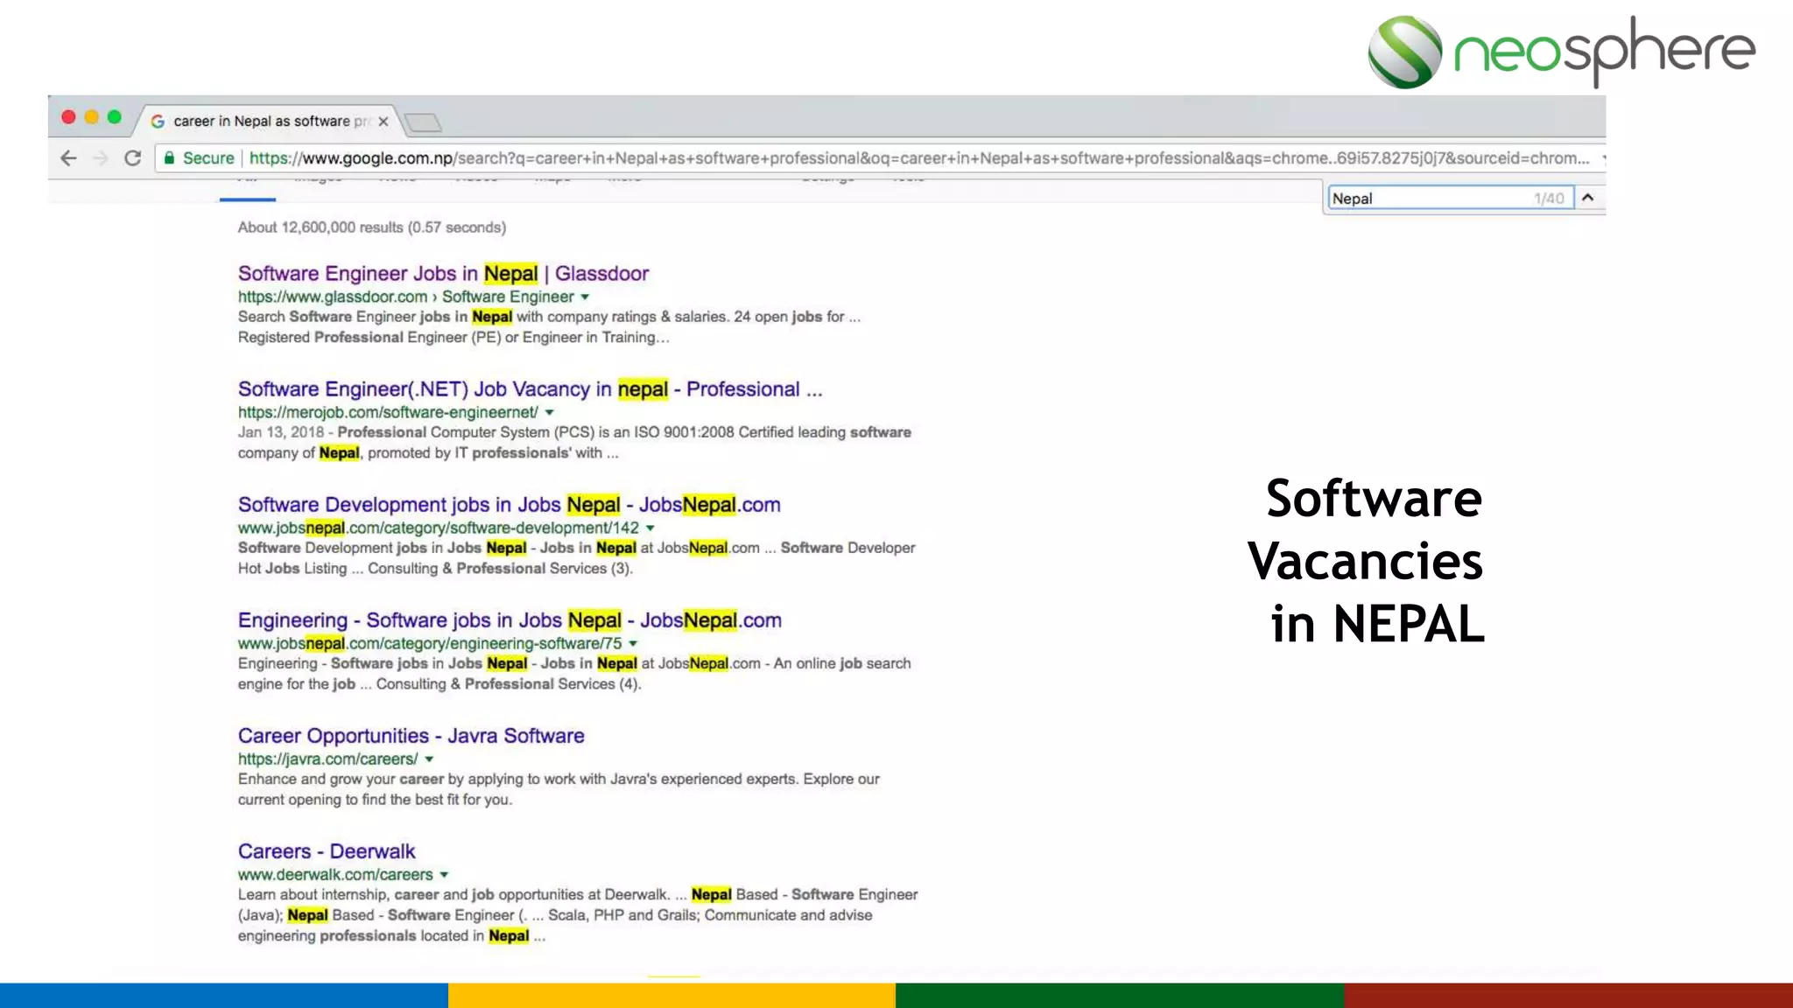Open Careers - Deerwalk link
The width and height of the screenshot is (1793, 1008).
(327, 851)
